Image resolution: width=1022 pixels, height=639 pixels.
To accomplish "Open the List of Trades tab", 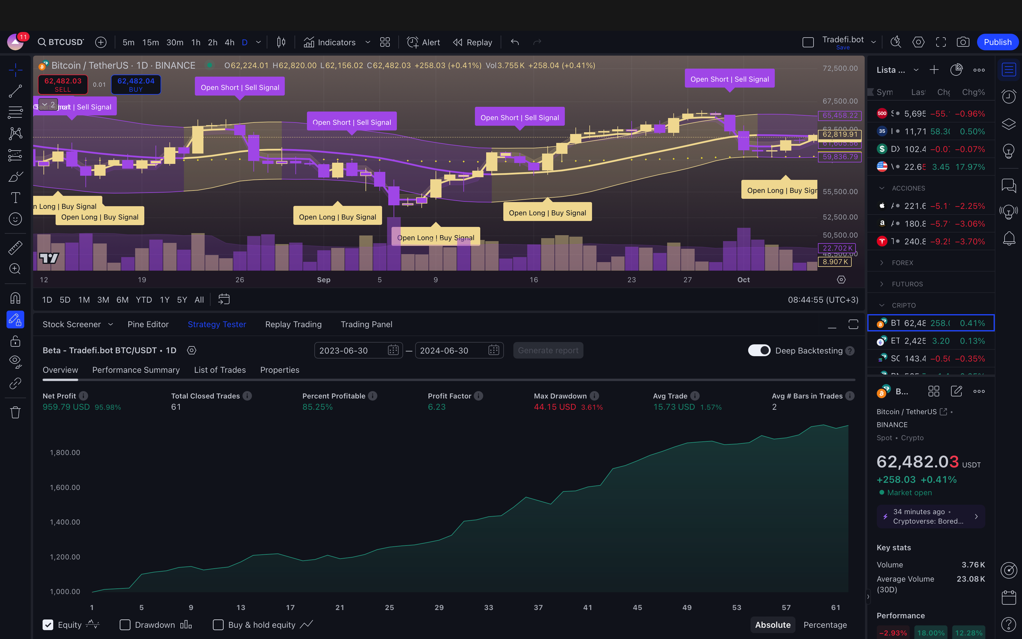I will (220, 370).
